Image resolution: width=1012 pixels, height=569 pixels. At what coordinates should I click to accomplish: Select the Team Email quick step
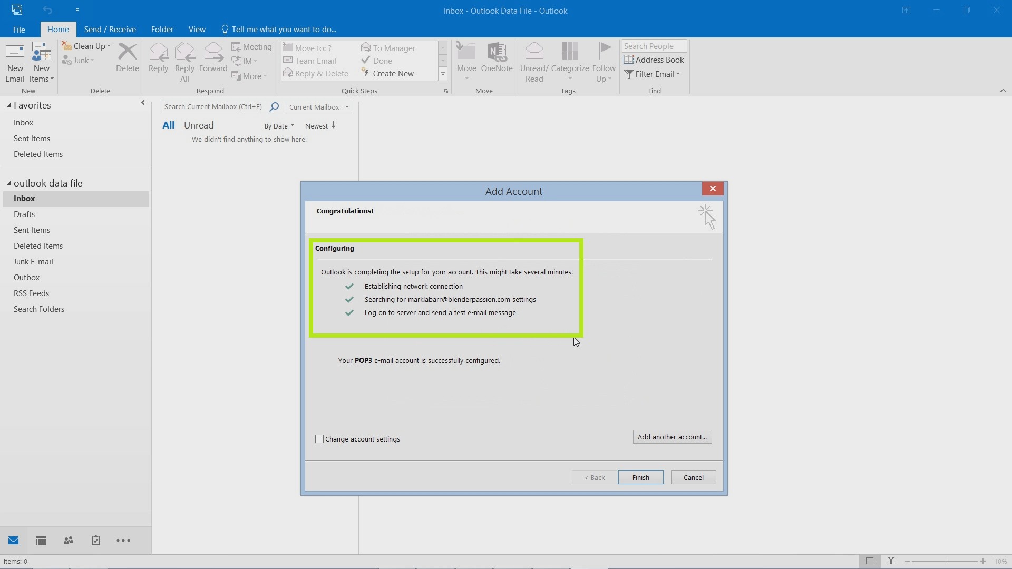(x=310, y=61)
